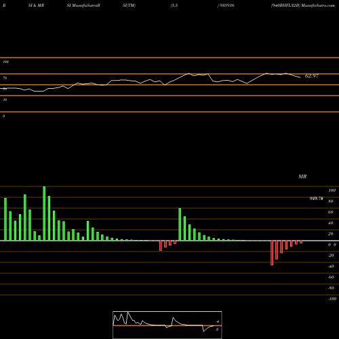
Task: Click the longest red histogram bar
Action: pyautogui.click(x=272, y=253)
